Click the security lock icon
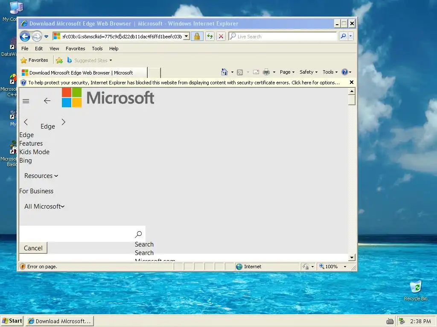The height and width of the screenshot is (327, 437). coord(197,37)
